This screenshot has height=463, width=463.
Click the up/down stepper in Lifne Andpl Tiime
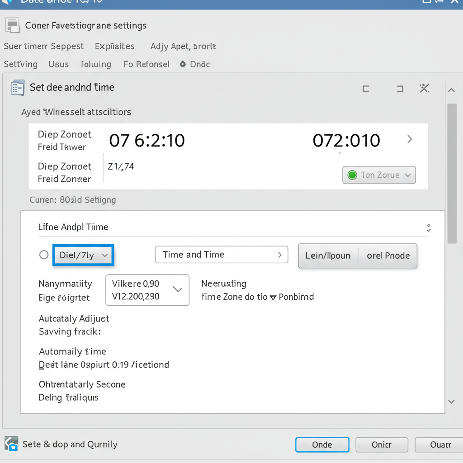429,228
